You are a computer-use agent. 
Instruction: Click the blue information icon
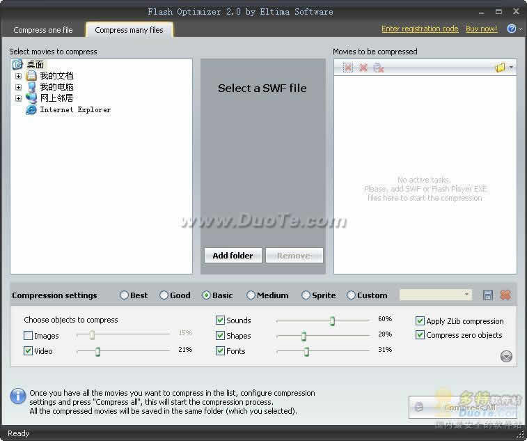click(18, 396)
